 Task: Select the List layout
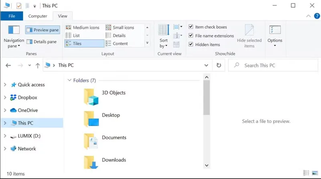pyautogui.click(x=73, y=36)
